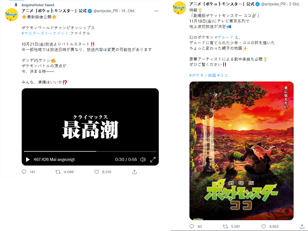Open the pinned tweet's three-dot menu
This screenshot has height=231, width=308.
156,11
